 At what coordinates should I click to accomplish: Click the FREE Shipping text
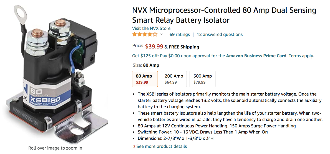click(x=184, y=47)
